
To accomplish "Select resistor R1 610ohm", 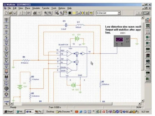I will 26,60.
